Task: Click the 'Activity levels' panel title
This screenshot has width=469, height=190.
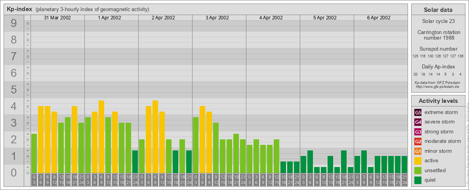Action: 438,101
